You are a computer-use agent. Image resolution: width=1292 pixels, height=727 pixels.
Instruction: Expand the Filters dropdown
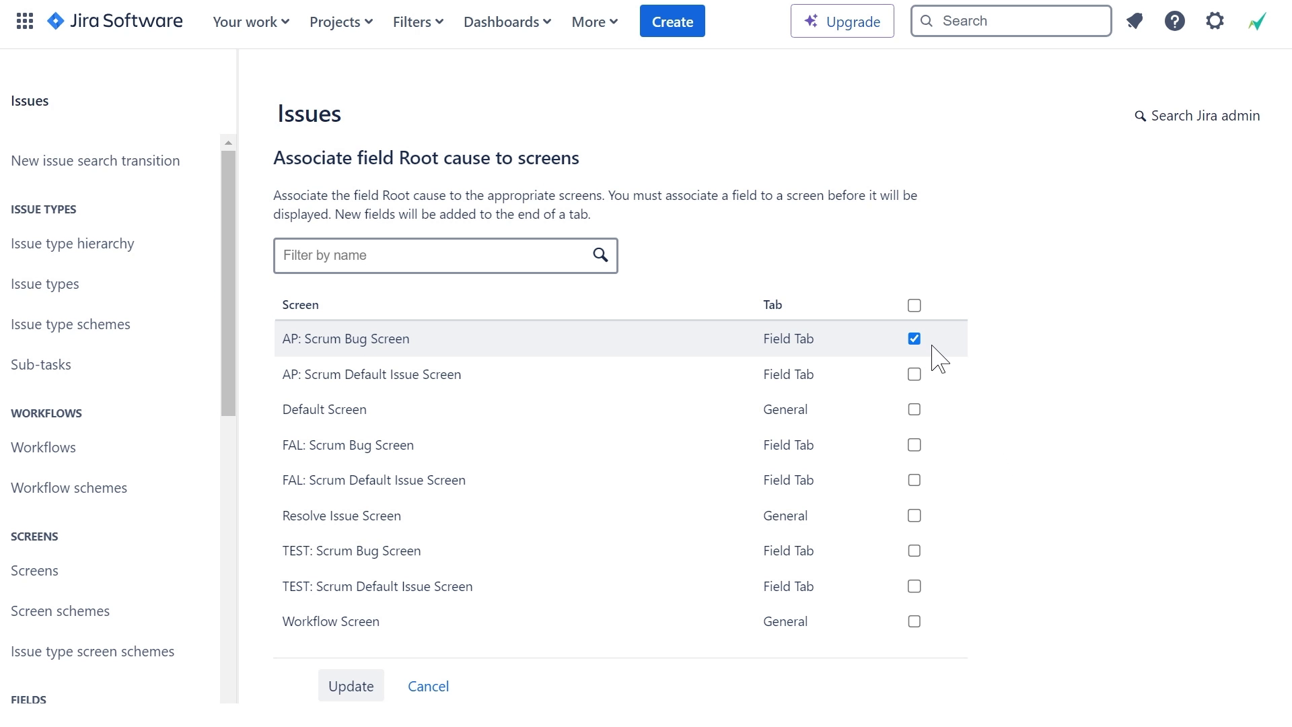pos(417,21)
